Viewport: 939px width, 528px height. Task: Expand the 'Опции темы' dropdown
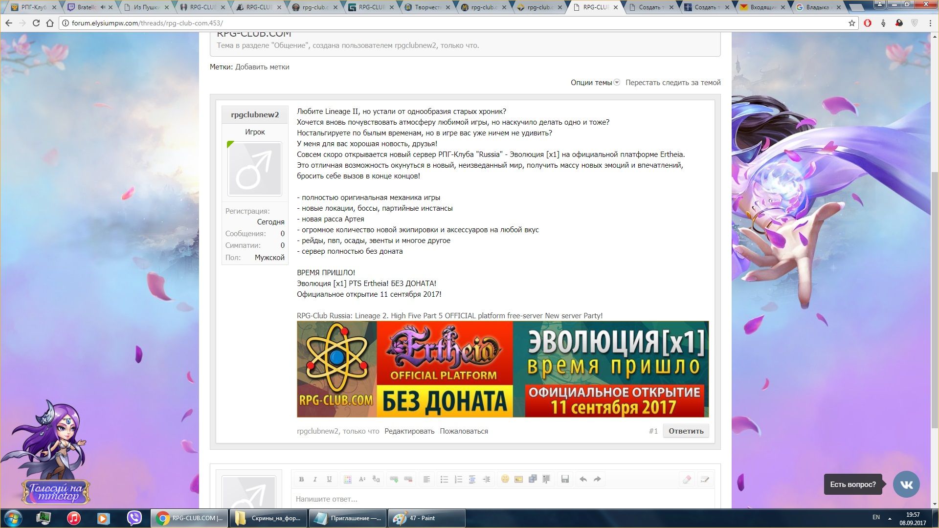pyautogui.click(x=595, y=83)
